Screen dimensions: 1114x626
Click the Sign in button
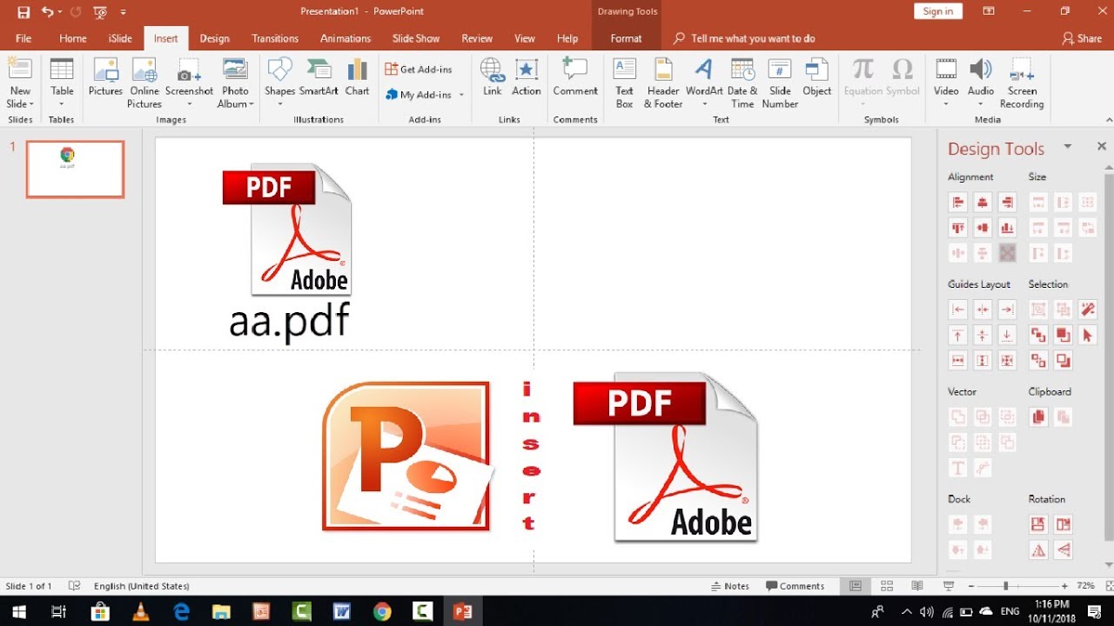coord(938,11)
